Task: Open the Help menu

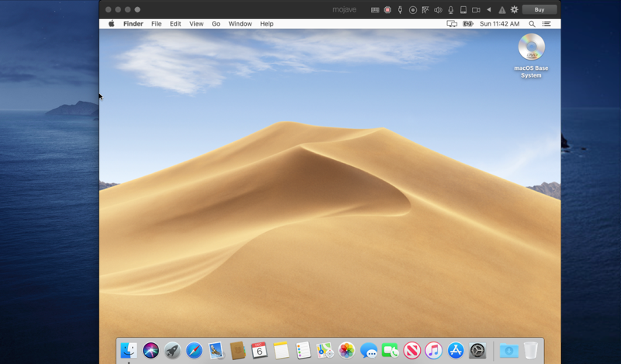Action: [x=266, y=24]
